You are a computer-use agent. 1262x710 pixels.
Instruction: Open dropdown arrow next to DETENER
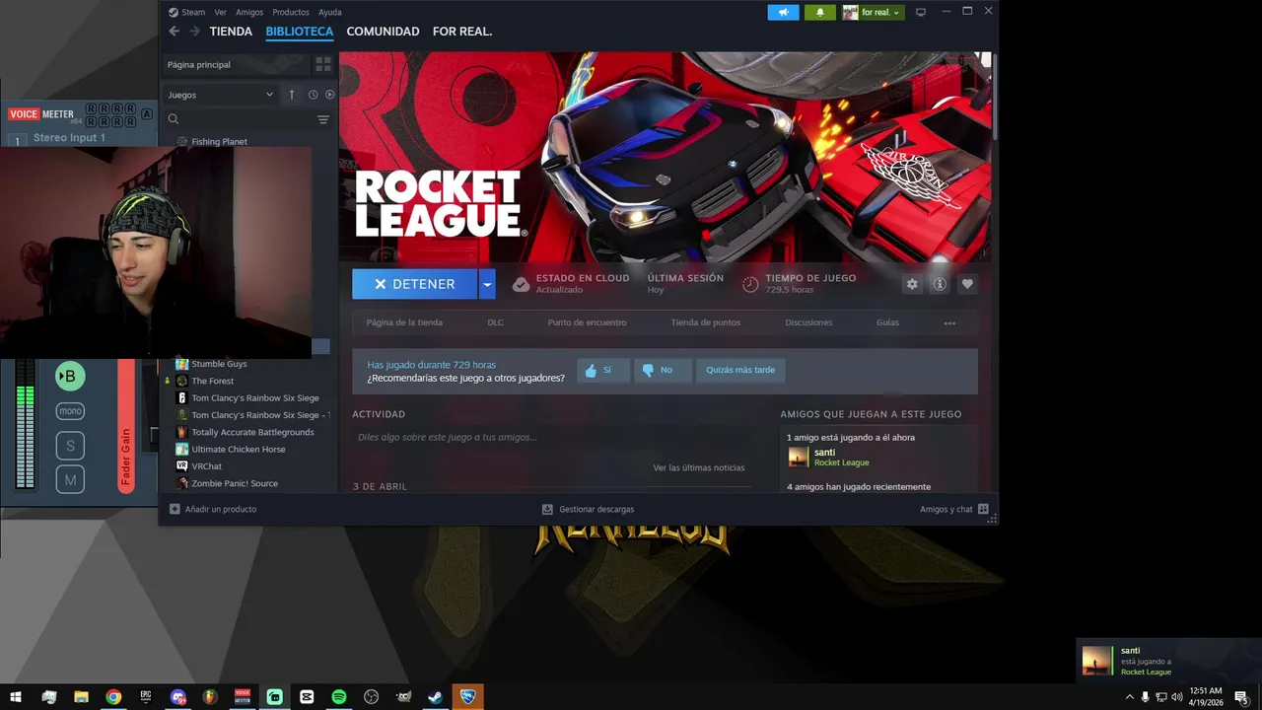[x=486, y=284]
